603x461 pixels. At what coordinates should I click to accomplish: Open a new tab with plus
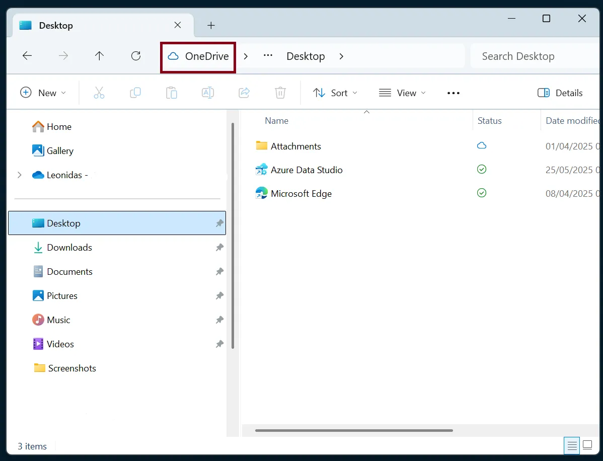(x=211, y=25)
